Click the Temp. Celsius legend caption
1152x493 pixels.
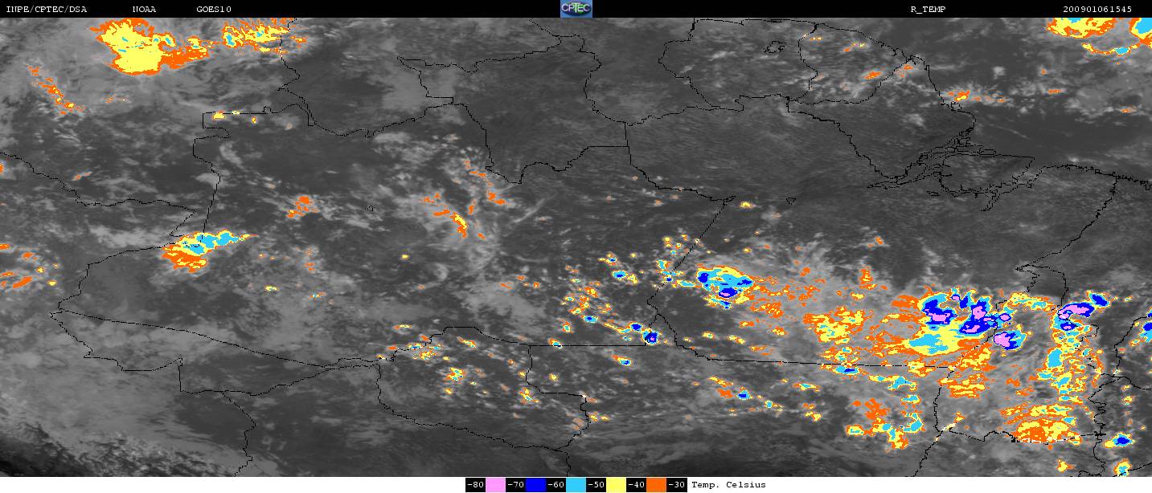728,485
